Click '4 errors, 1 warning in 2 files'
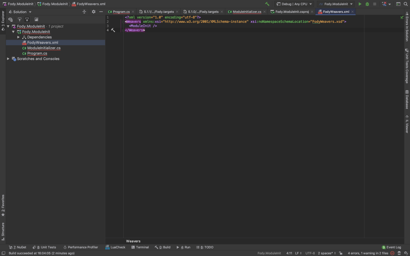Image resolution: width=410 pixels, height=256 pixels. click(x=368, y=253)
